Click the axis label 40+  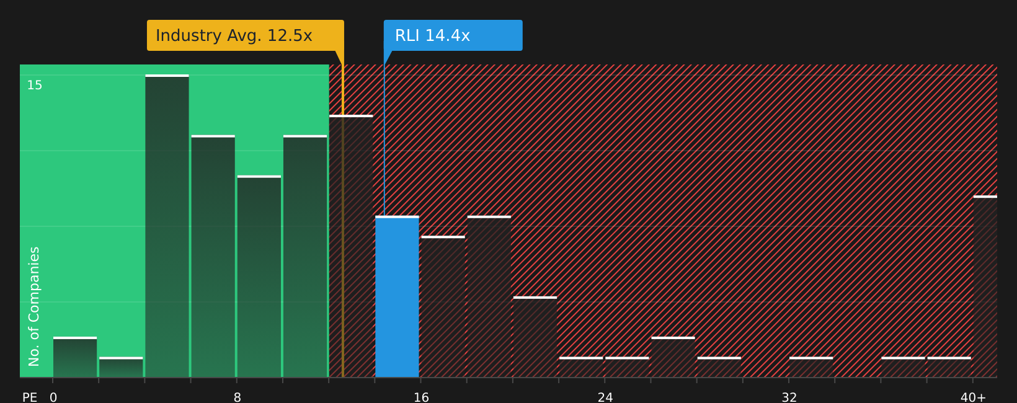pyautogui.click(x=973, y=397)
